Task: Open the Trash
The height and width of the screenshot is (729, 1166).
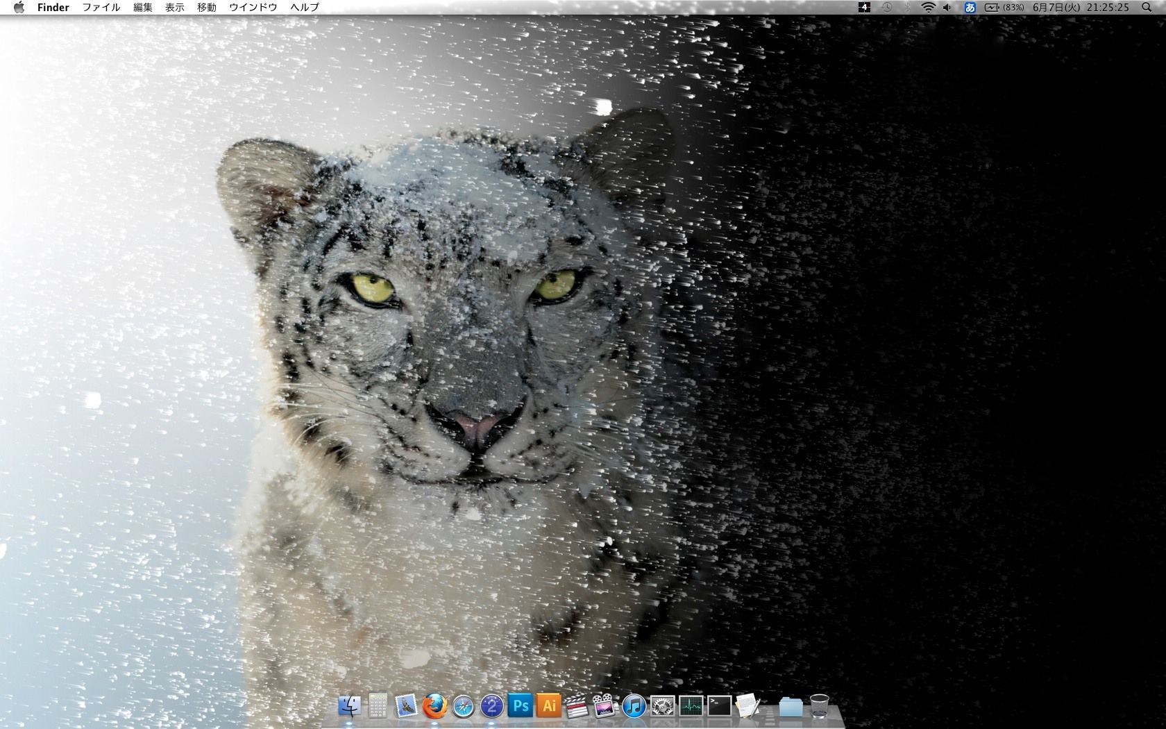Action: click(819, 706)
